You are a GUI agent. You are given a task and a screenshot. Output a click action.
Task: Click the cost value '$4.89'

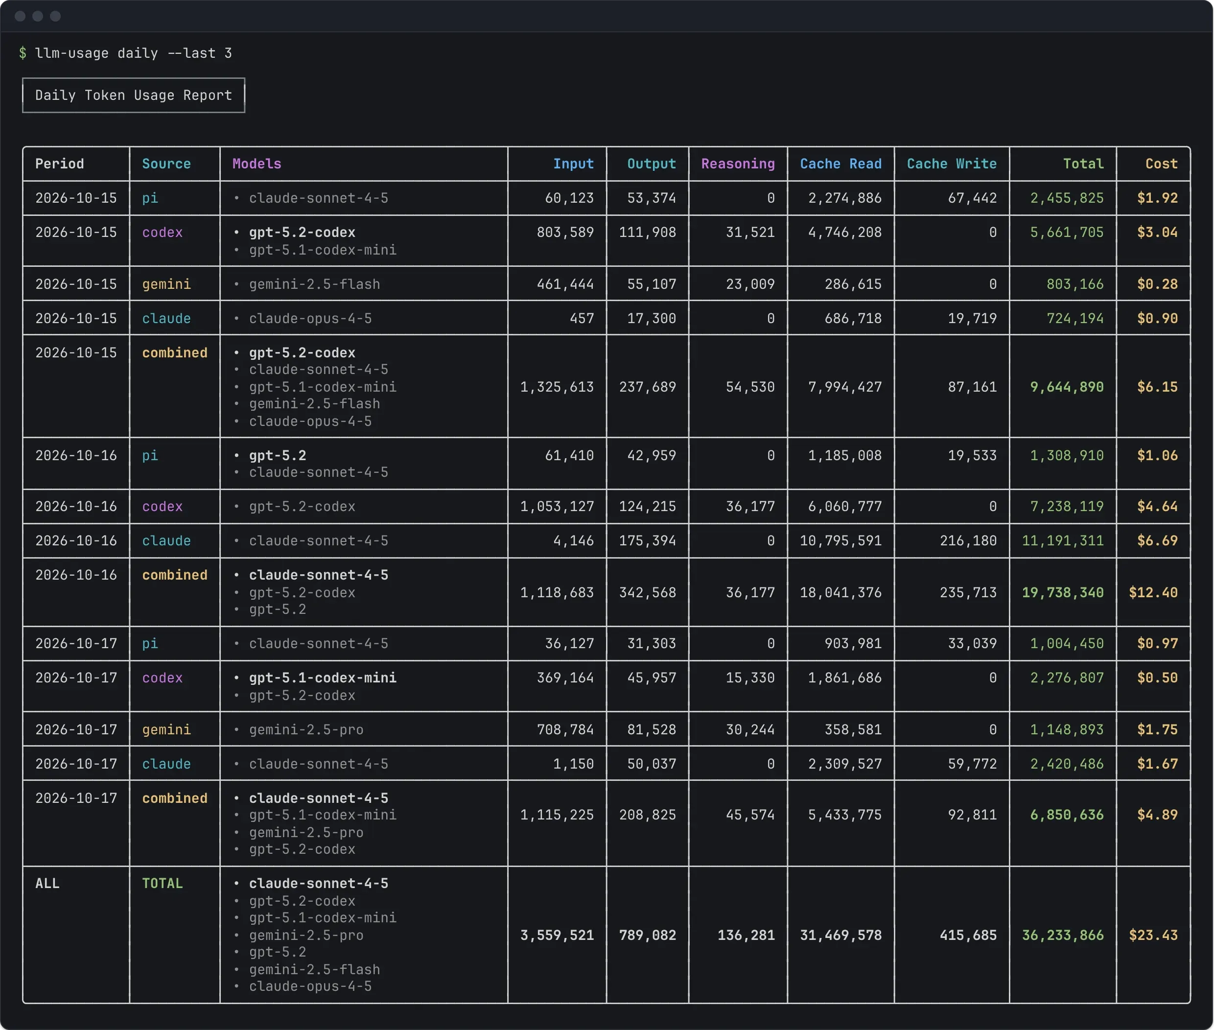1157,815
